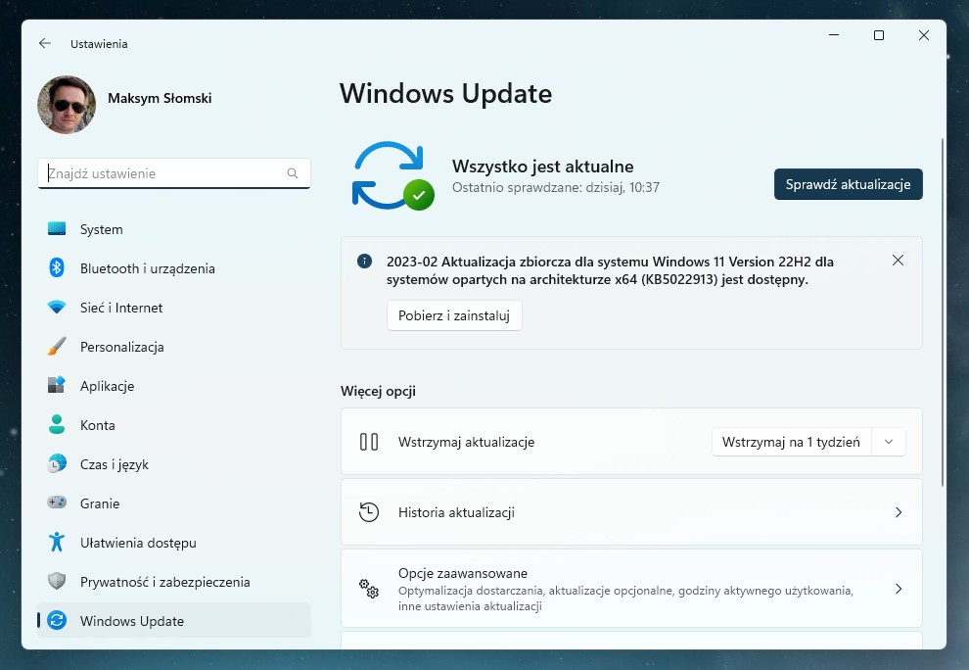Expand Opcje zaawansowane with its chevron
This screenshot has width=969, height=670.
pyautogui.click(x=898, y=589)
